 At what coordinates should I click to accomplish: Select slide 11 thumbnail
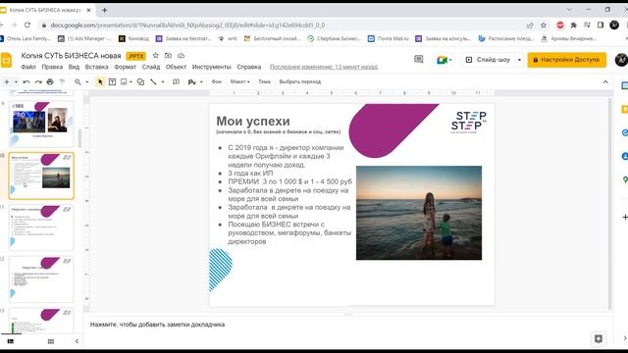41,227
